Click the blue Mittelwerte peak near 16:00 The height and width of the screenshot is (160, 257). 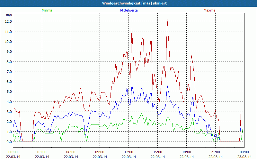167,85
